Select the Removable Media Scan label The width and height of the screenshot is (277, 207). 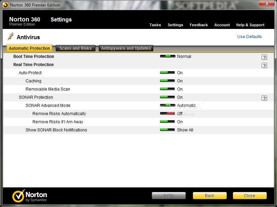(48, 89)
